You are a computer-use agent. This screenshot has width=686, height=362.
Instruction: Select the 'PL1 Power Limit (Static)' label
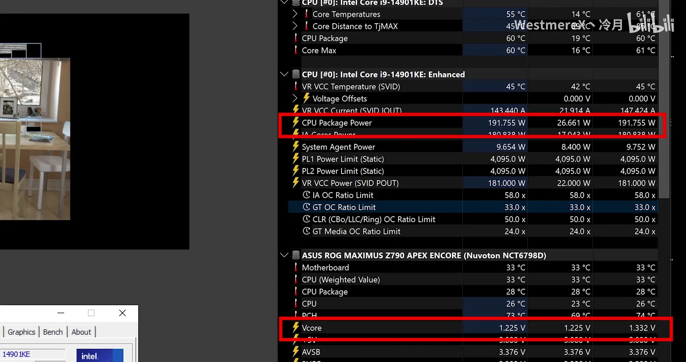[343, 159]
